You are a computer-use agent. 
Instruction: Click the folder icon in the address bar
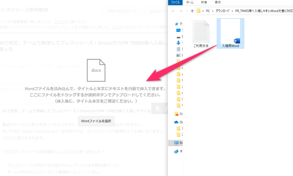(x=199, y=11)
